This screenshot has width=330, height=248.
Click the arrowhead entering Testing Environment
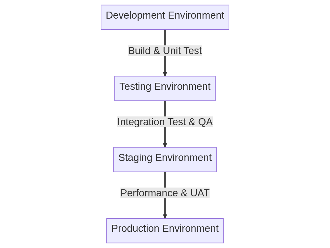(x=165, y=74)
